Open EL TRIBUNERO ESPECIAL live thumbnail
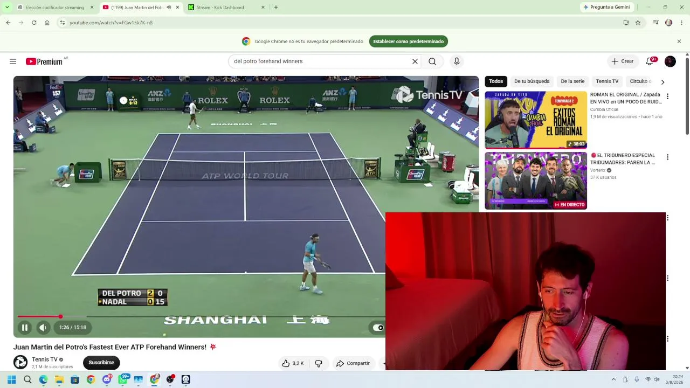 point(536,181)
